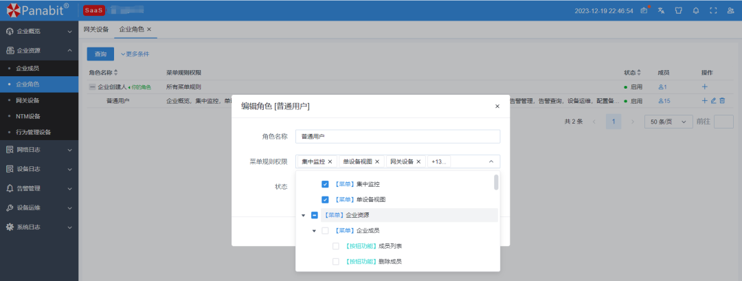Image resolution: width=742 pixels, height=281 pixels.
Task: Open the 50 条/页 page size dropdown
Action: 668,122
